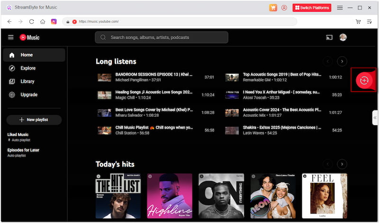Screen dimensions: 379x223
Task: Toggle the YouTube Music sidebar hamburger
Action: (x=10, y=37)
